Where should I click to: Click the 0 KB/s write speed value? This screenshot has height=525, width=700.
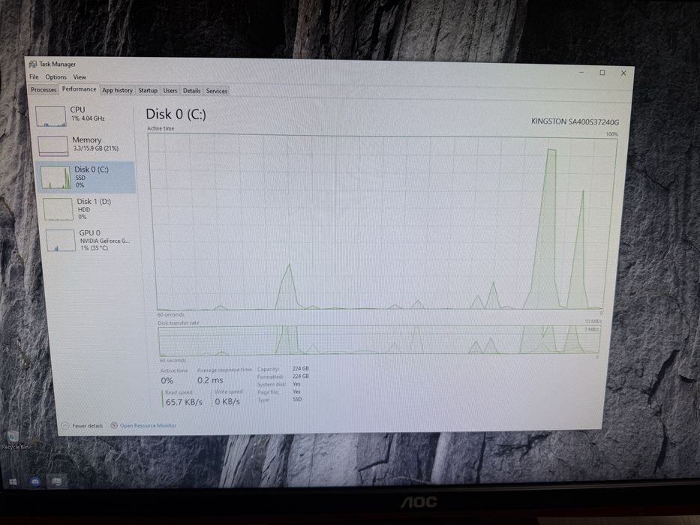(227, 401)
